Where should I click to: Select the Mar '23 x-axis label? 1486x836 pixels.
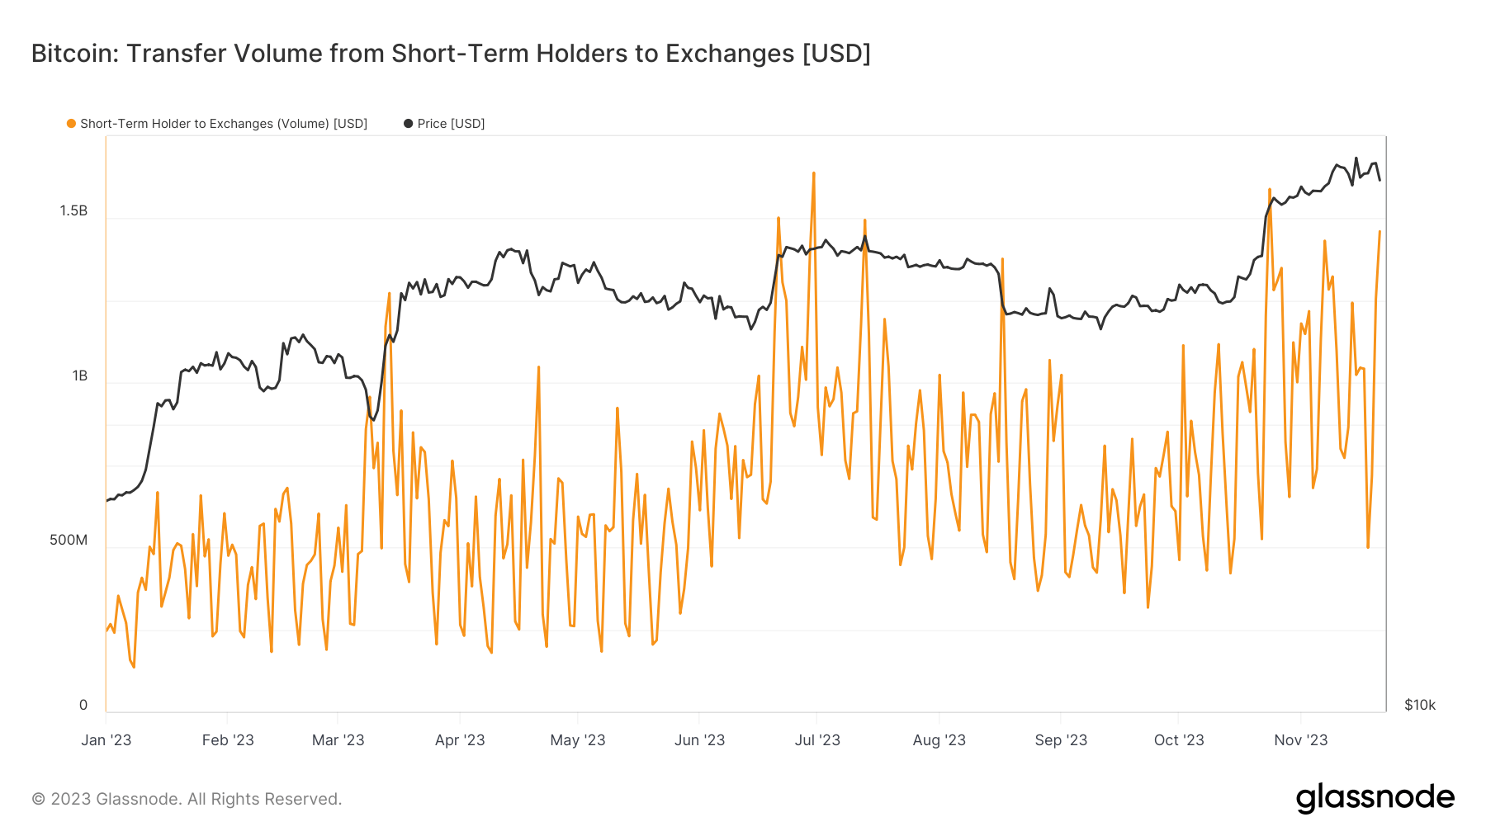(x=338, y=740)
